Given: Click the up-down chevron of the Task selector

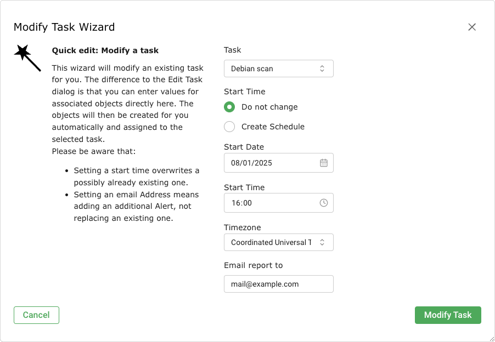Looking at the screenshot, I should pyautogui.click(x=322, y=69).
